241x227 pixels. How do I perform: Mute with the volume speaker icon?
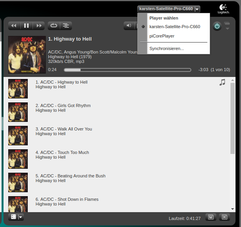[x=129, y=26]
